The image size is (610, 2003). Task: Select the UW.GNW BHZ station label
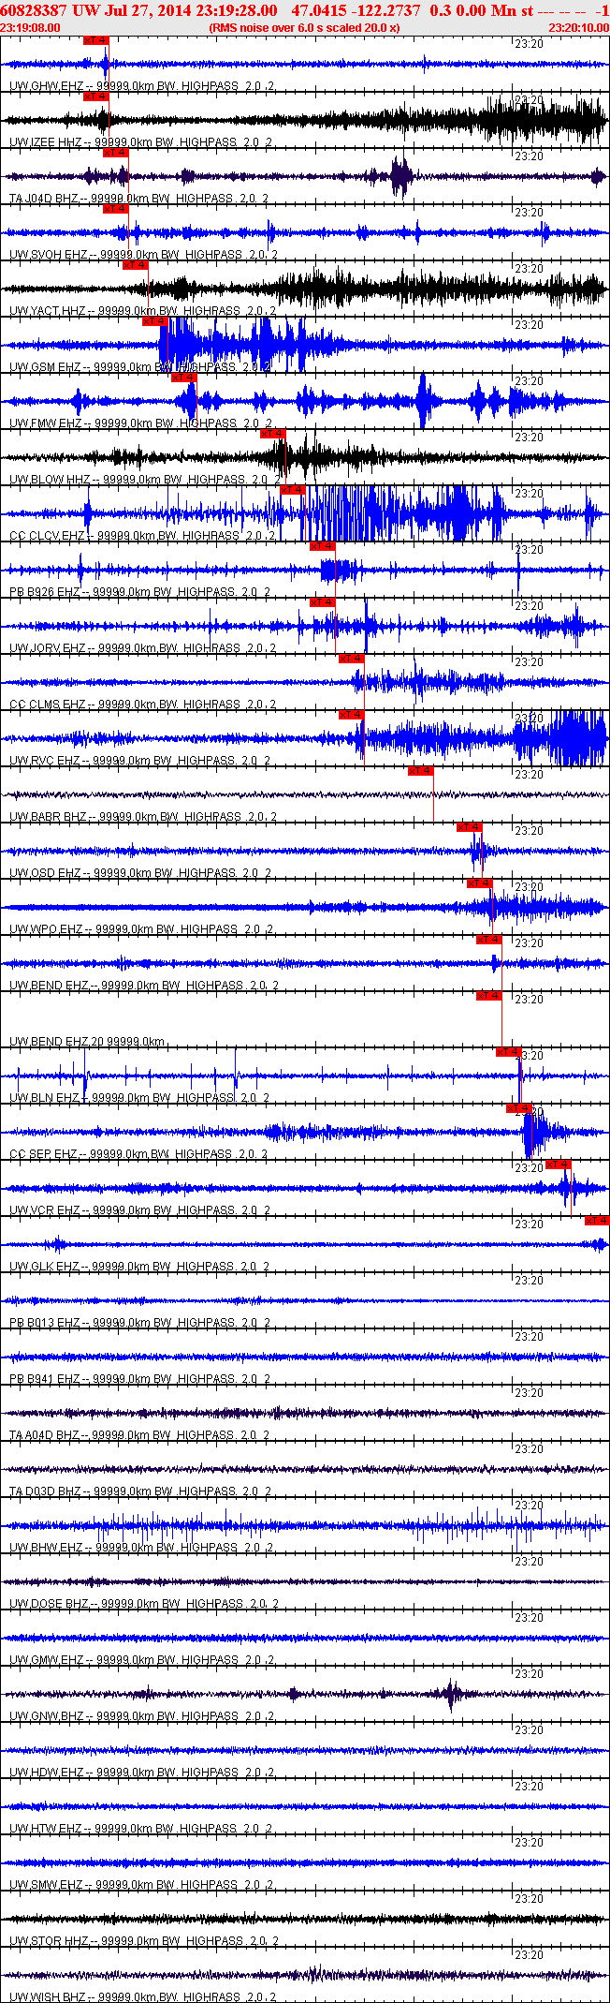click(142, 1716)
